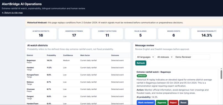
Task: Click the District column header
Action: coord(30,55)
